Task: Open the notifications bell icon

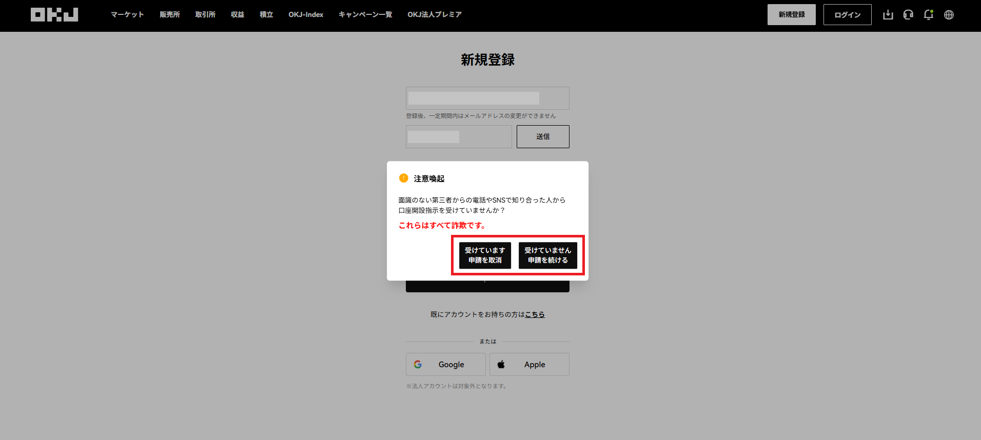Action: click(x=928, y=15)
